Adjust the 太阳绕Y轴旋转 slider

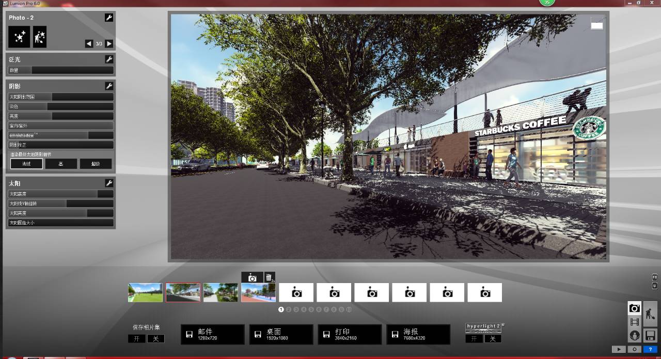pyautogui.click(x=61, y=204)
